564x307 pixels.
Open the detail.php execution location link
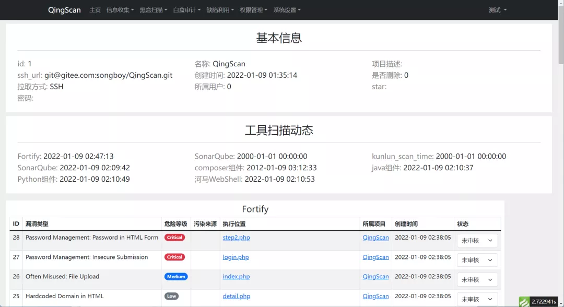pyautogui.click(x=237, y=296)
